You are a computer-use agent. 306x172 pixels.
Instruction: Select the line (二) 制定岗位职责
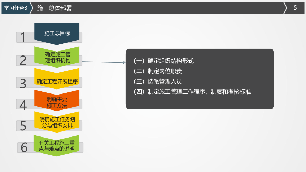point(158,71)
